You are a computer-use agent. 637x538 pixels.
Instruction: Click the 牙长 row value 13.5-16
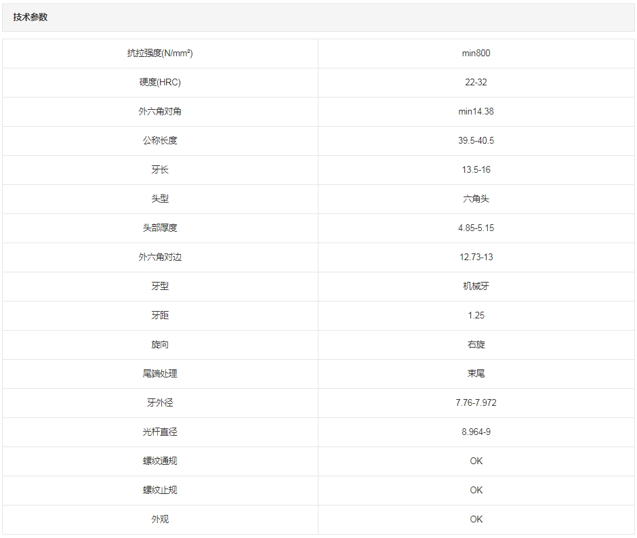476,170
